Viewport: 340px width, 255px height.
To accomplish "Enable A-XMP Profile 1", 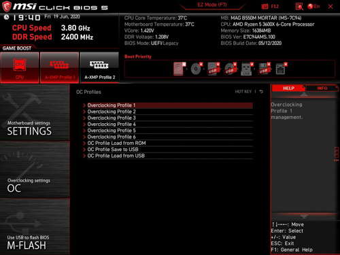I will tap(60, 67).
